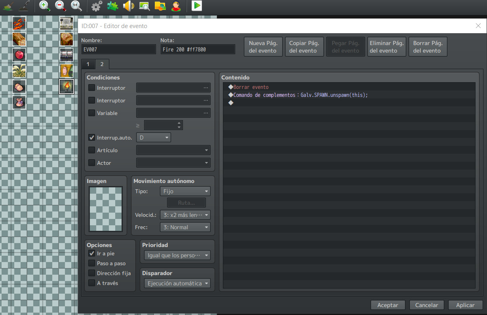Viewport: 487px width, 315px height.
Task: Select the Borrar evento command line
Action: pos(349,87)
